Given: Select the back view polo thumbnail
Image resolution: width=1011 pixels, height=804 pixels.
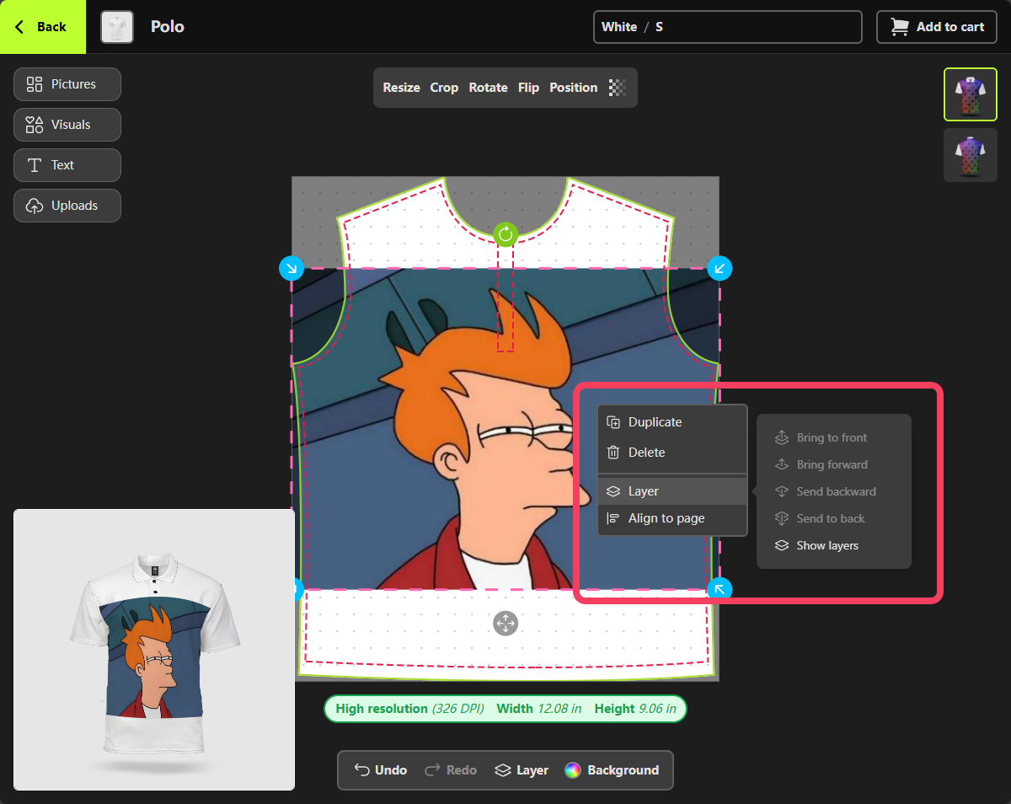Looking at the screenshot, I should 971,155.
